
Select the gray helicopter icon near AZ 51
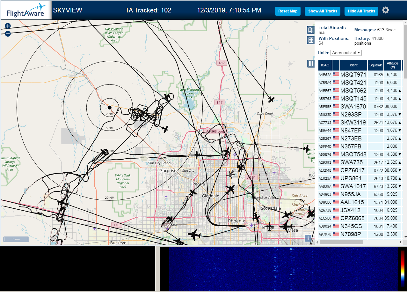point(231,174)
